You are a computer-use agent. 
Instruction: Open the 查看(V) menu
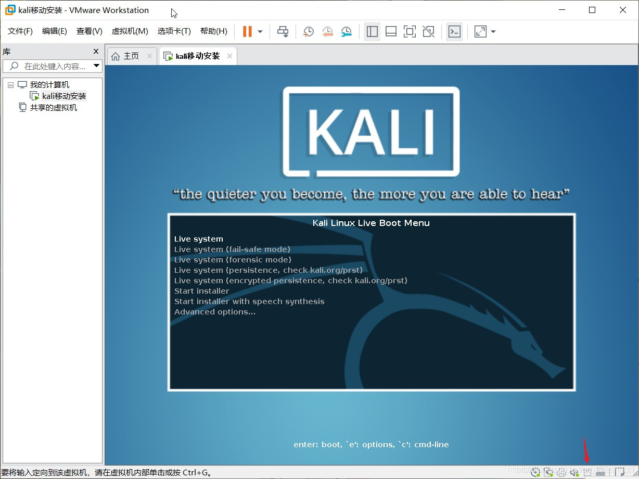coord(90,31)
